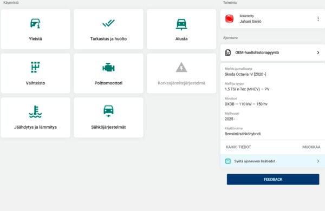Click the exclamation icon beside Syötä ajoneuvon lisätiedot
Screen dimensions: 325x211
point(228,161)
